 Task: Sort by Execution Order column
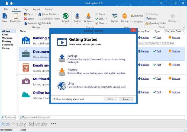[x=175, y=31]
